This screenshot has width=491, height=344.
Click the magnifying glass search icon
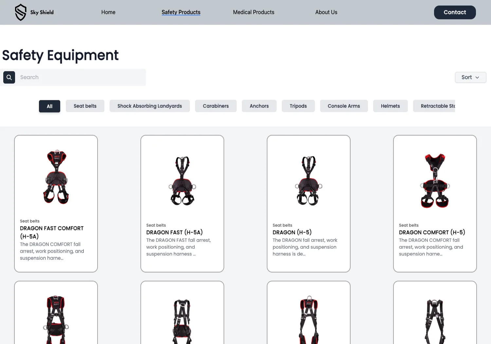pos(9,77)
